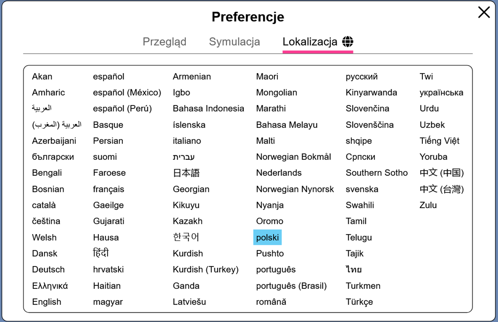
Task: Select Southern Sotho in the list
Action: click(377, 173)
